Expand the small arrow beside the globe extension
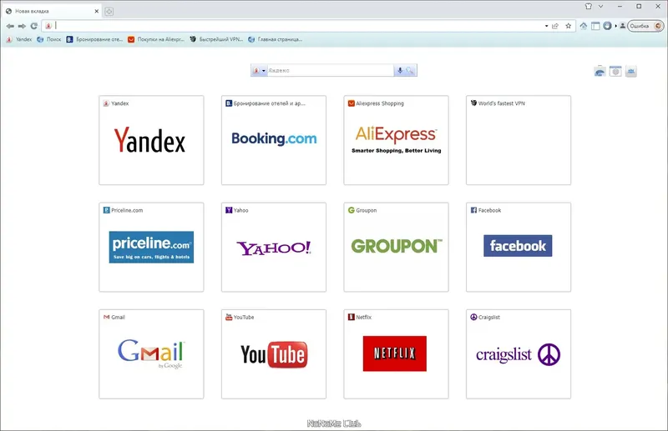 click(x=615, y=26)
